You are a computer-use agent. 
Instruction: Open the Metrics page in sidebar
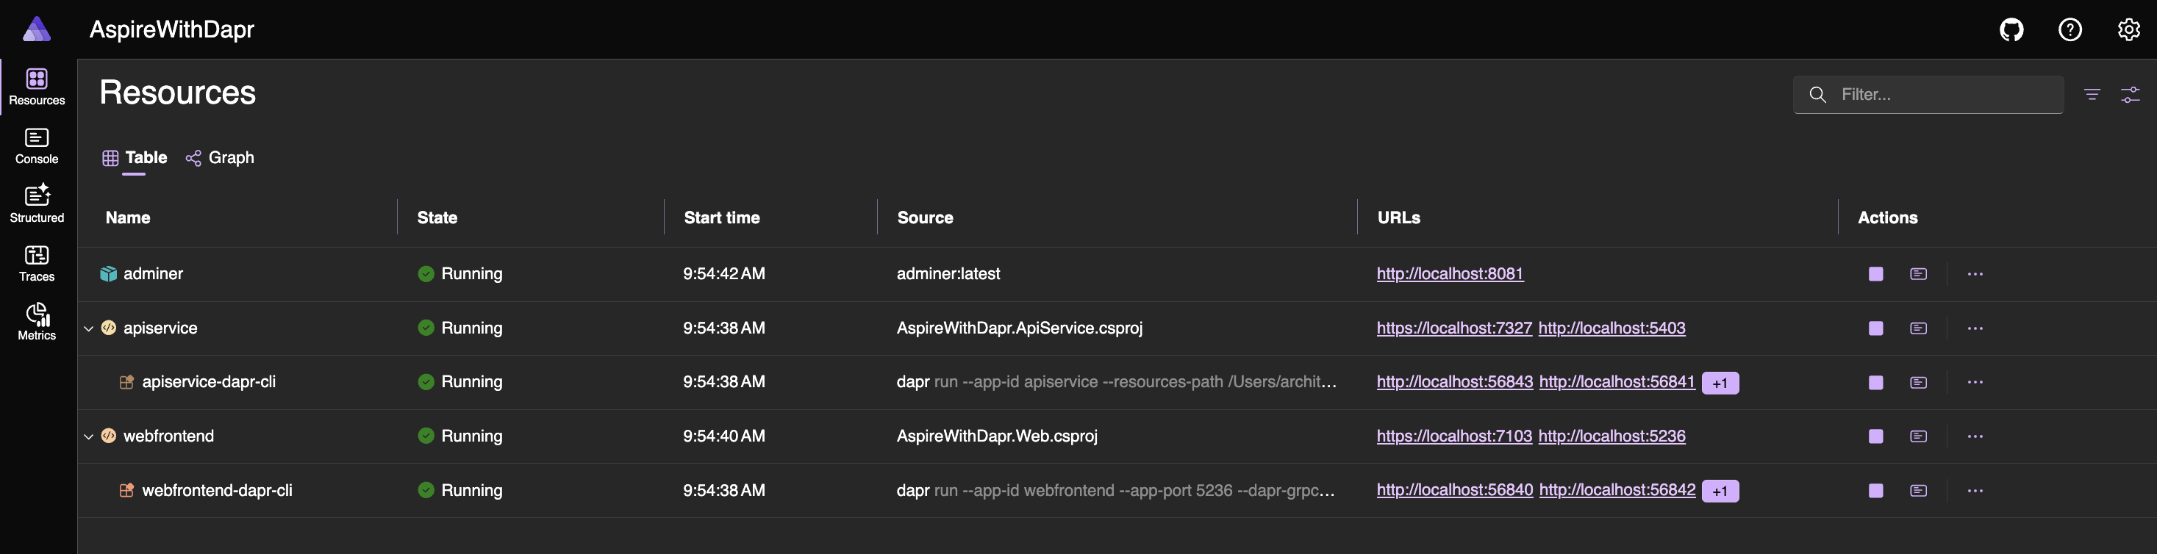point(37,323)
